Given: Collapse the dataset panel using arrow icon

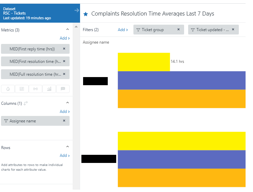Looking at the screenshot, I should coord(77,10).
